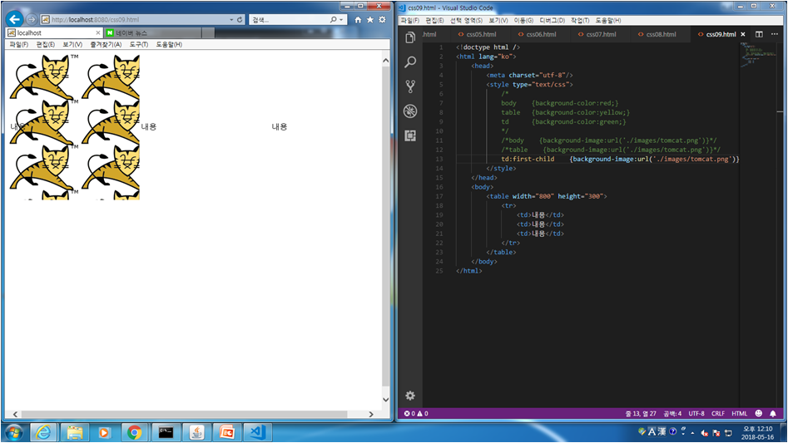Click the CRLF end-of-line indicator
The image size is (788, 443).
tap(717, 413)
